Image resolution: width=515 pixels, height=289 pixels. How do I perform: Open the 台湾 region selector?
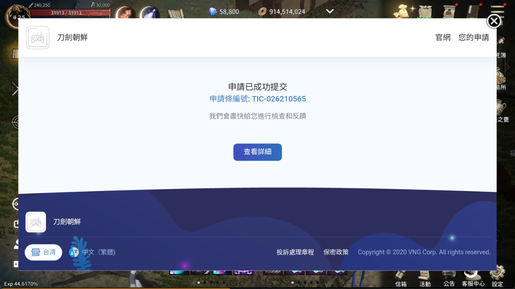pos(44,252)
